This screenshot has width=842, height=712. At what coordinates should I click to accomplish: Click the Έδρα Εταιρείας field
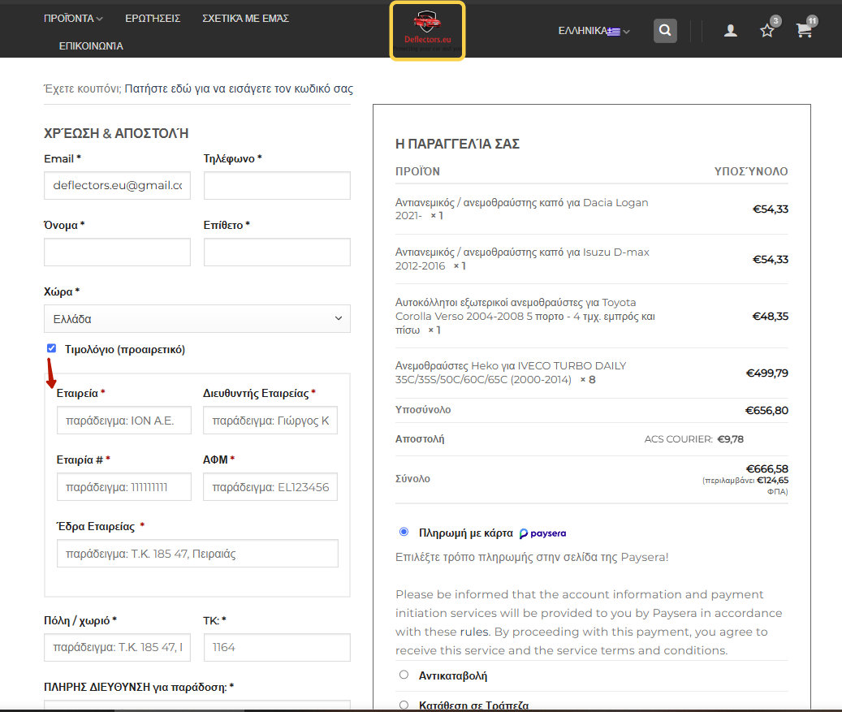[x=197, y=553]
